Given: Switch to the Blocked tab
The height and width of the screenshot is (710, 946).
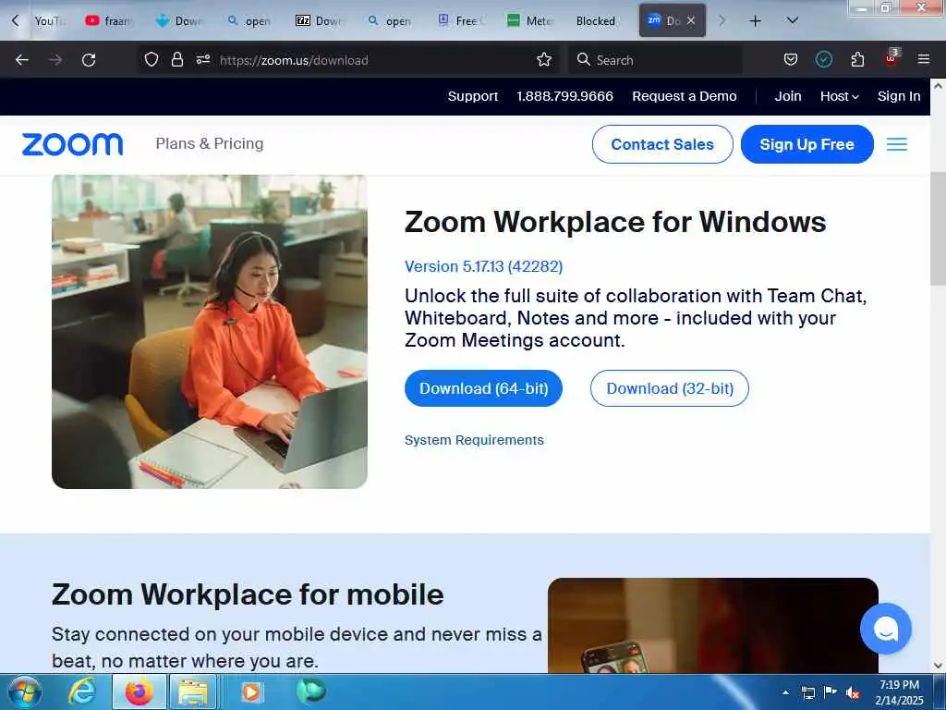Looking at the screenshot, I should tap(596, 21).
